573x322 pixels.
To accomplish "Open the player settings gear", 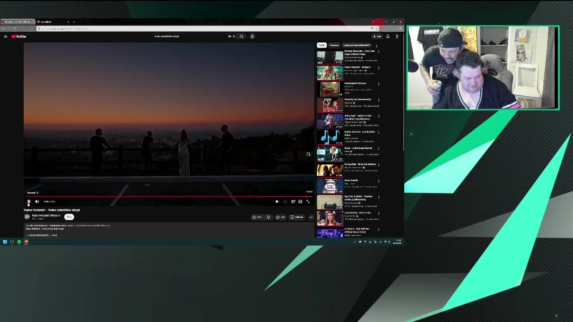I will (293, 202).
